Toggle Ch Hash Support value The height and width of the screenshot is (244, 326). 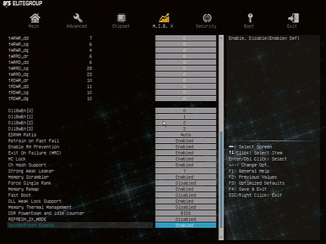point(186,165)
